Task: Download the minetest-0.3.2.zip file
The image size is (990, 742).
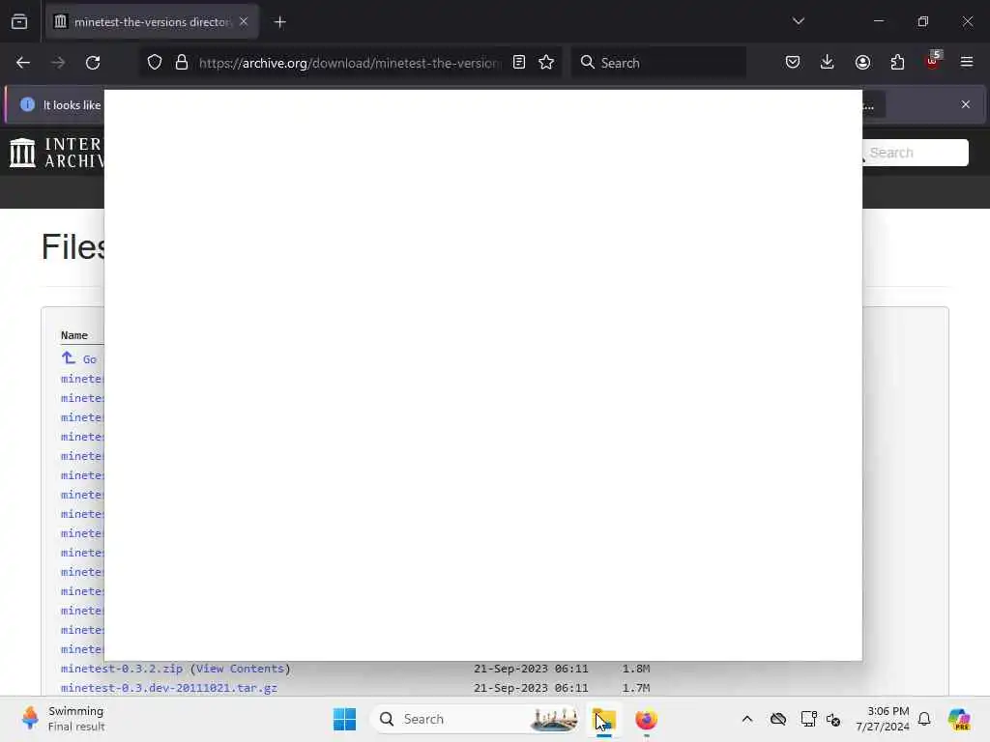Action: [122, 669]
